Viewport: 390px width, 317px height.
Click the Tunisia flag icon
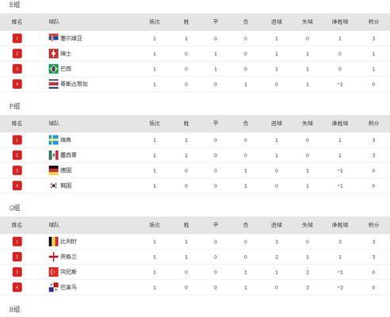point(53,272)
